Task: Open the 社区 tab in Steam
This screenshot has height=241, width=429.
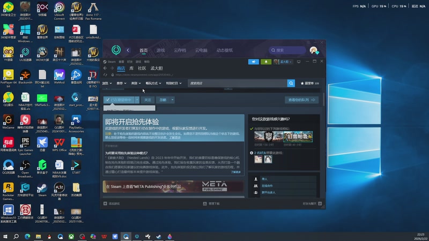Action: coord(142,69)
